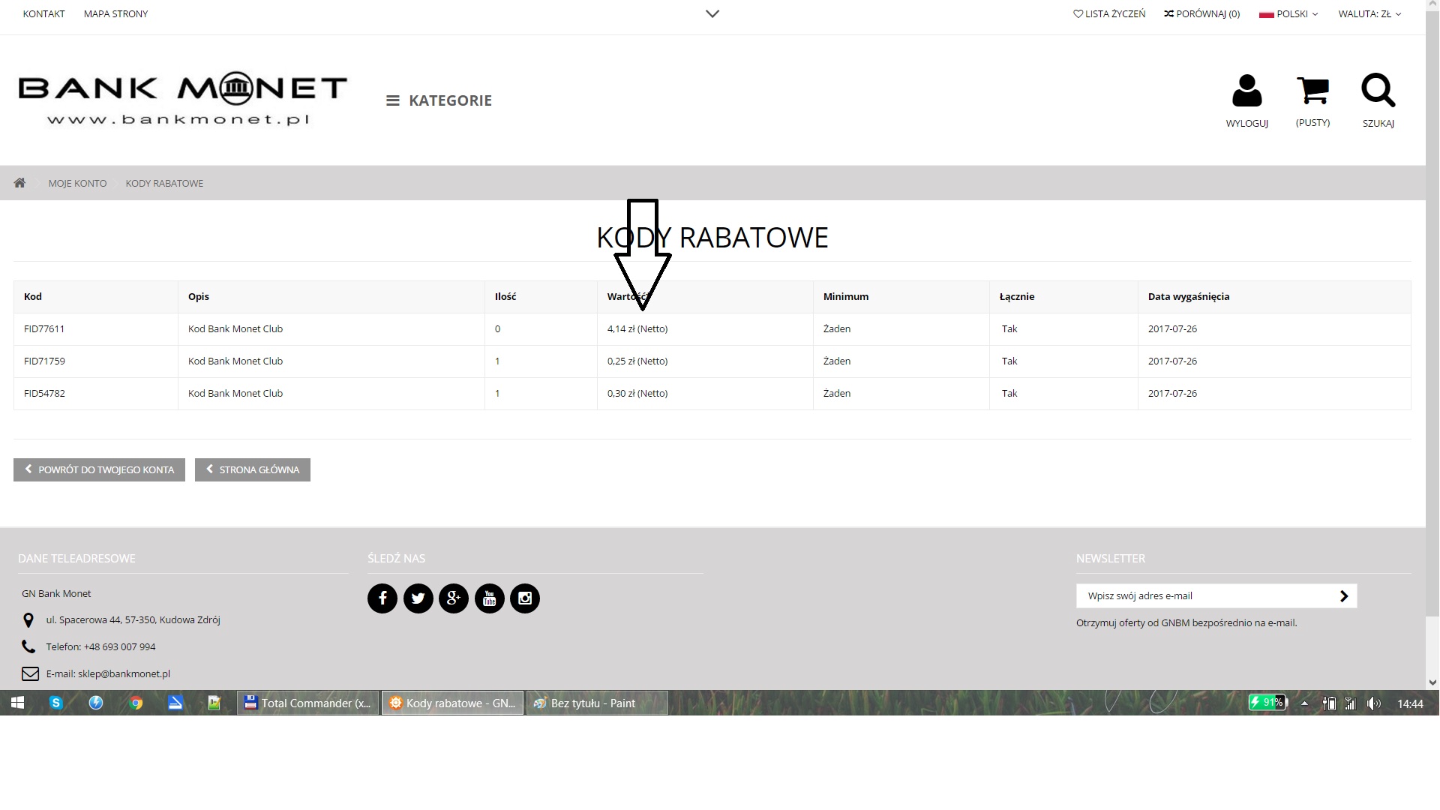The height and width of the screenshot is (810, 1440).
Task: Click the Wyloguj user account icon
Action: point(1246,91)
